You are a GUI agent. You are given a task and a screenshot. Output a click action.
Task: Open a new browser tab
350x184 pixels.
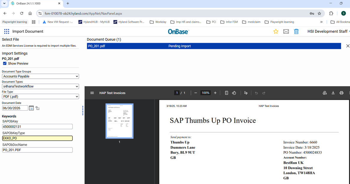click(68, 3)
